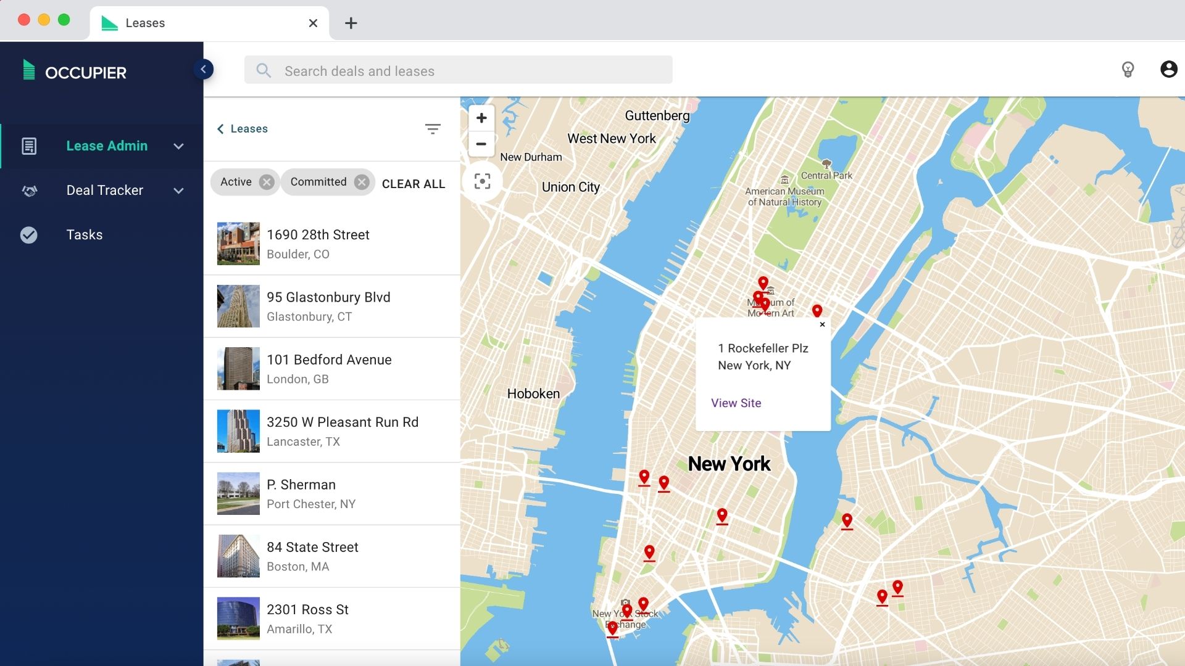This screenshot has width=1185, height=666.
Task: Open the lightbulb tips icon
Action: [x=1128, y=69]
